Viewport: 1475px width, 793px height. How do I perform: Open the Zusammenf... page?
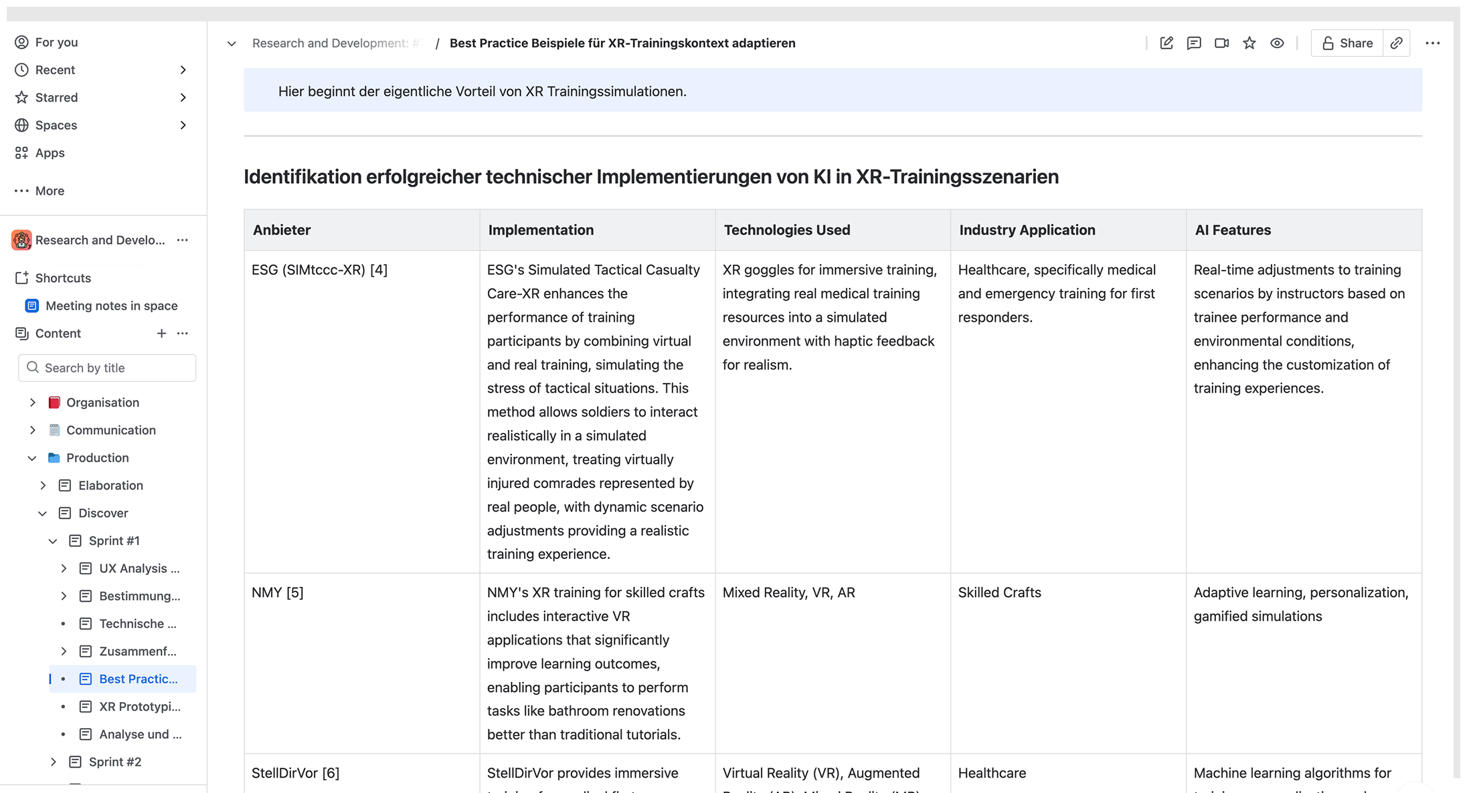point(138,651)
